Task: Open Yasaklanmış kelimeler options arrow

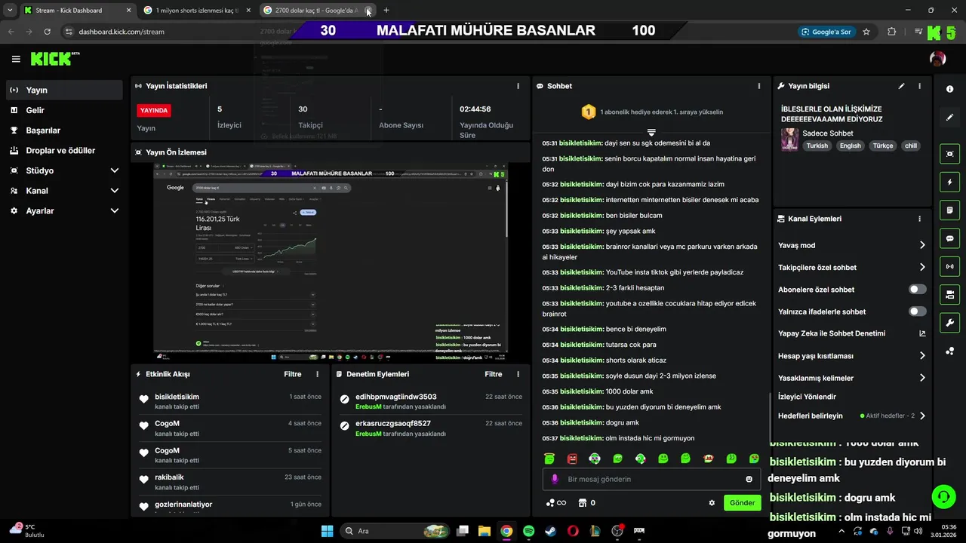Action: tap(922, 378)
